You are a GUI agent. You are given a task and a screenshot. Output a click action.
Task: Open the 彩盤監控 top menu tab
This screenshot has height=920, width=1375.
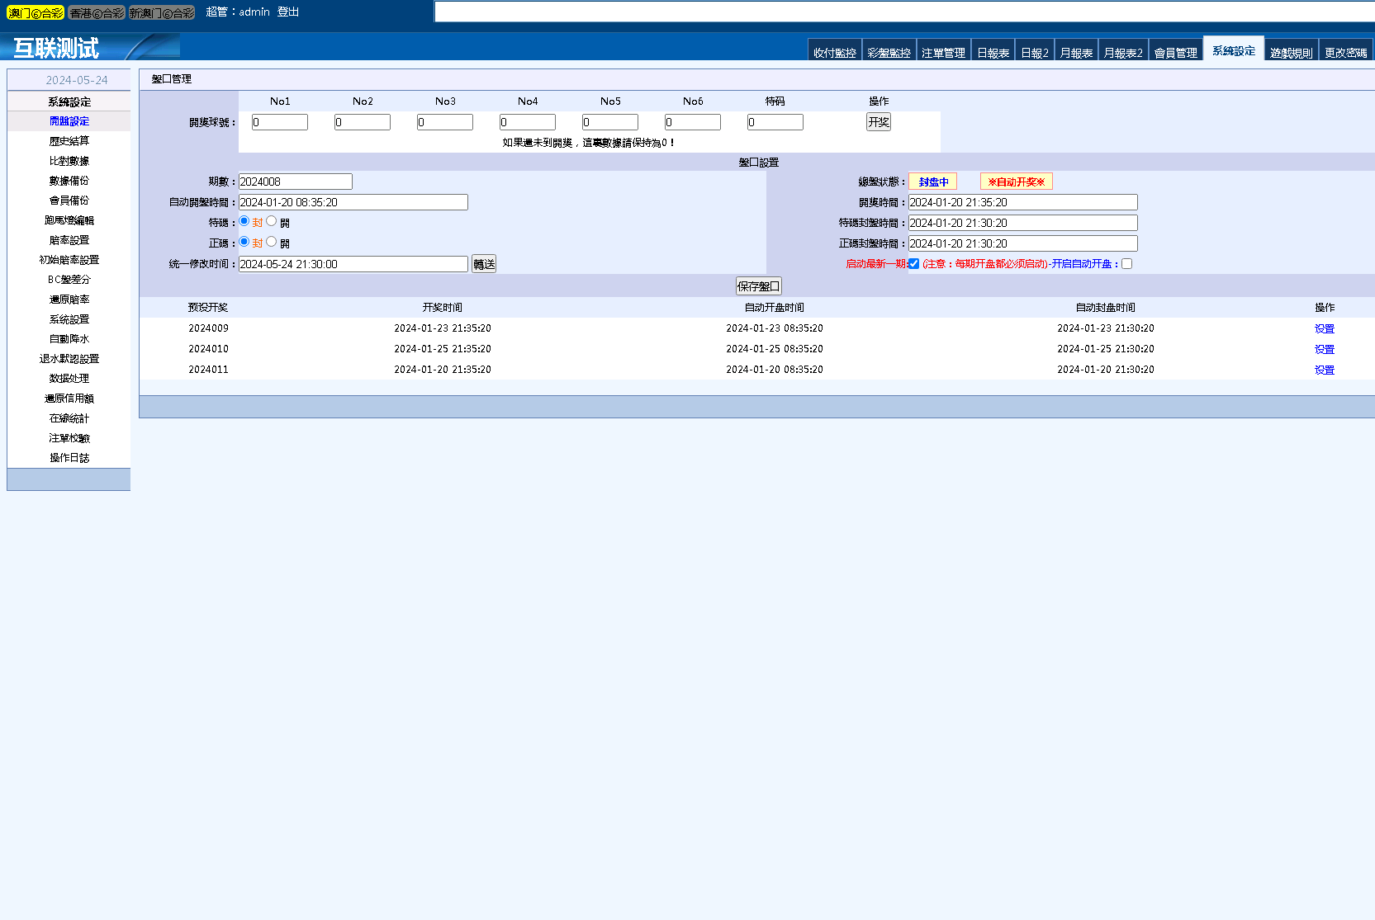coord(889,52)
